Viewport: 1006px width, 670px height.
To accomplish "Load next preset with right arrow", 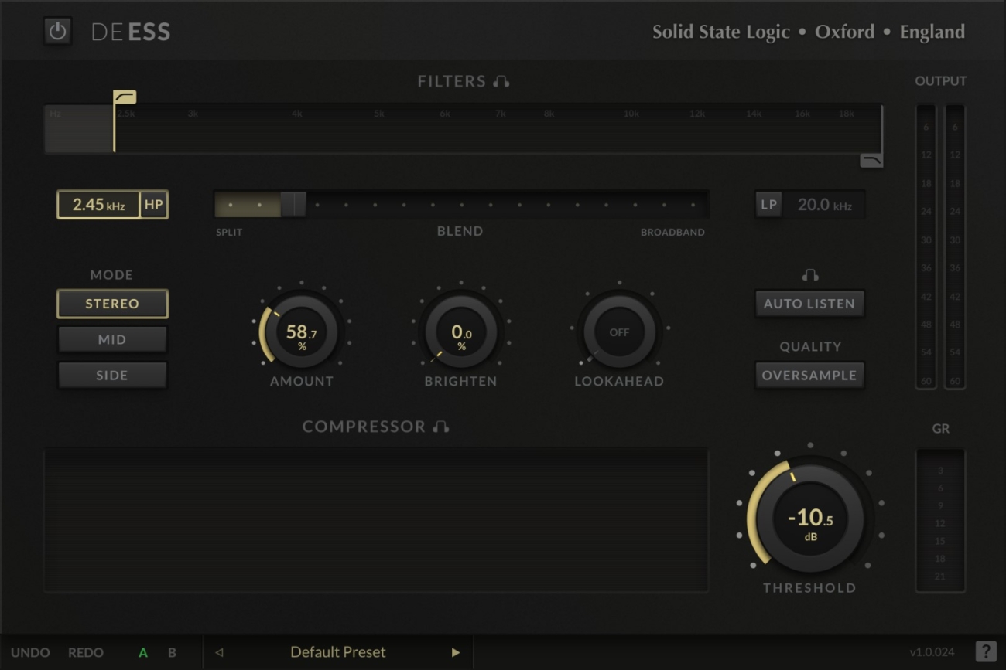I will pyautogui.click(x=456, y=652).
